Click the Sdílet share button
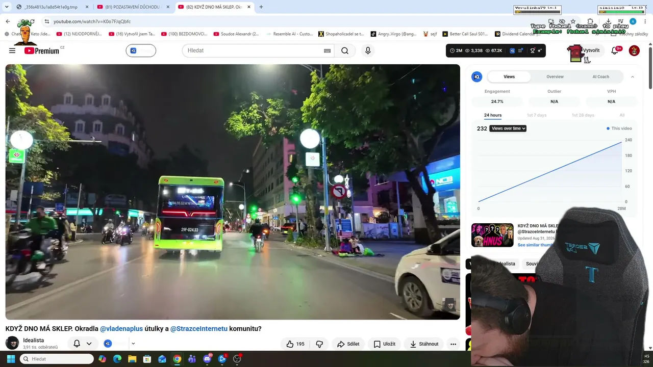 tap(348, 344)
